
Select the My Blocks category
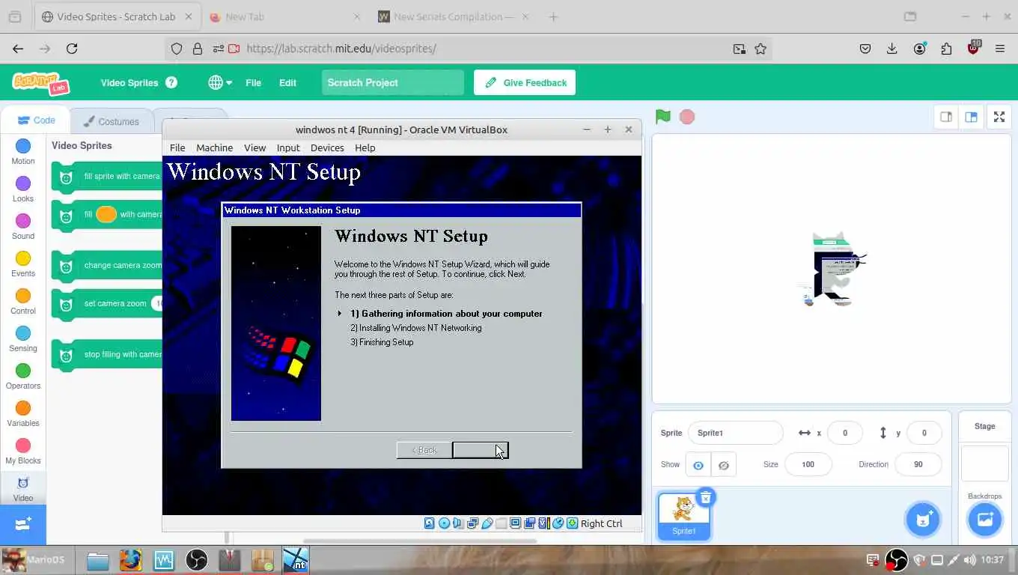coord(23,451)
